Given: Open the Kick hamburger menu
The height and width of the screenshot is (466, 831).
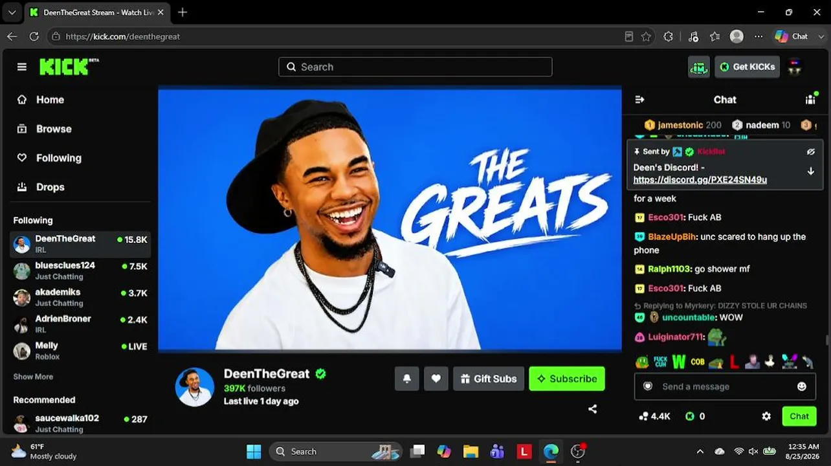Looking at the screenshot, I should pyautogui.click(x=22, y=67).
